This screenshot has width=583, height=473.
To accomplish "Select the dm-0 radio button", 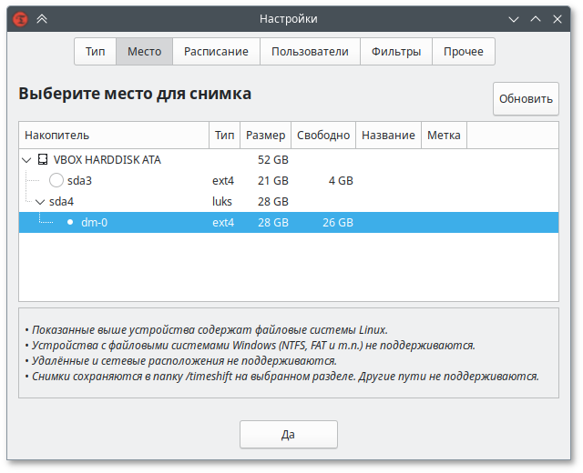I will [70, 222].
